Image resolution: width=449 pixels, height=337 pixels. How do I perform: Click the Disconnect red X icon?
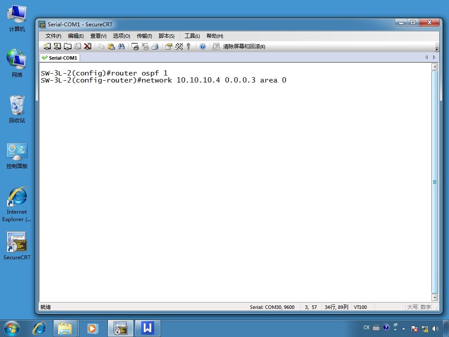coord(88,47)
